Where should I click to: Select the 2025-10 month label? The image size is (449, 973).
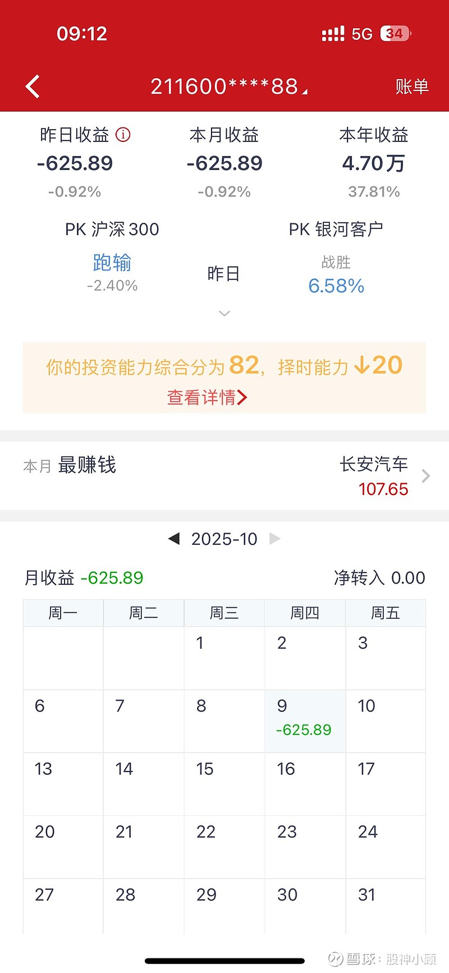coord(224,539)
